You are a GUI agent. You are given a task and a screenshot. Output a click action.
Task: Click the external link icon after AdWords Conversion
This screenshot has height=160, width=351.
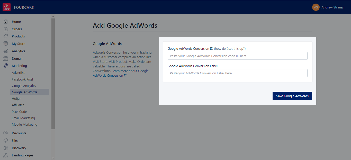point(125,75)
